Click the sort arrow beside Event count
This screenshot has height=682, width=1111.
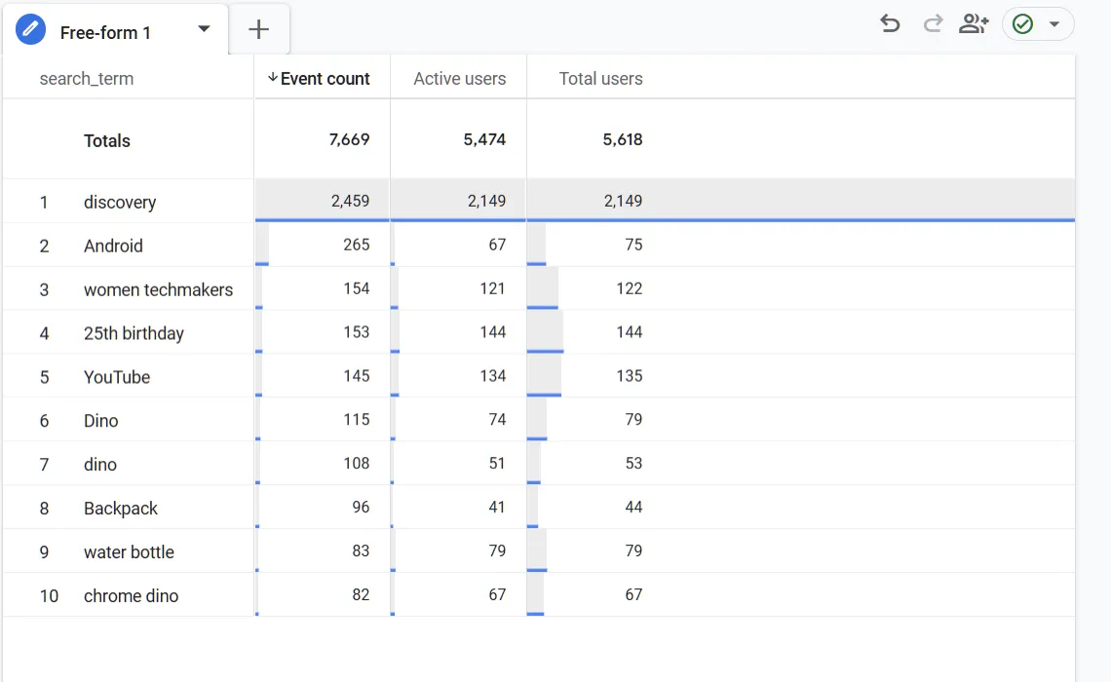pos(273,78)
